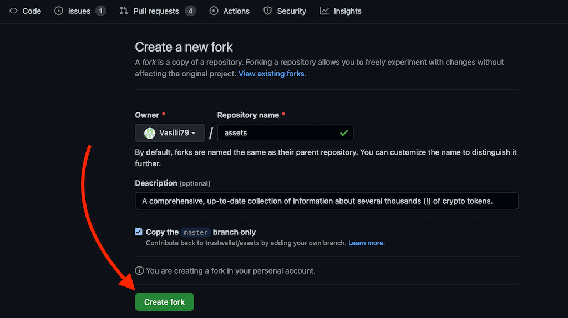Click 'You are creating a fork' note

pos(230,271)
